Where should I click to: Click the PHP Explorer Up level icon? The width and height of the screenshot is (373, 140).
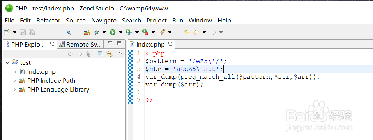point(88,54)
